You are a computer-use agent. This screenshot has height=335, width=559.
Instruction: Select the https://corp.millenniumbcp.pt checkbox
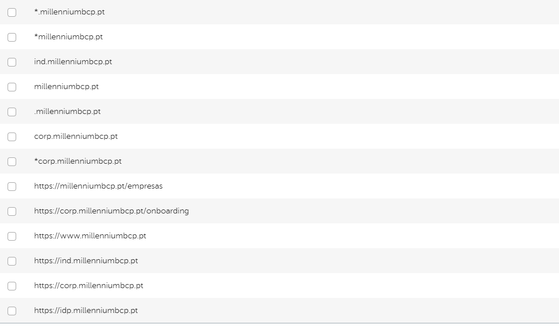[x=12, y=286]
